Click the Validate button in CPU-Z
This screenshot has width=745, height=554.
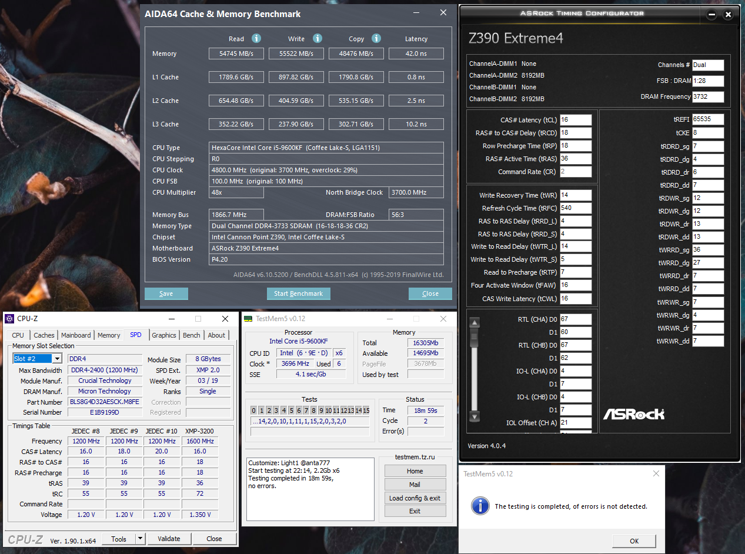(169, 539)
